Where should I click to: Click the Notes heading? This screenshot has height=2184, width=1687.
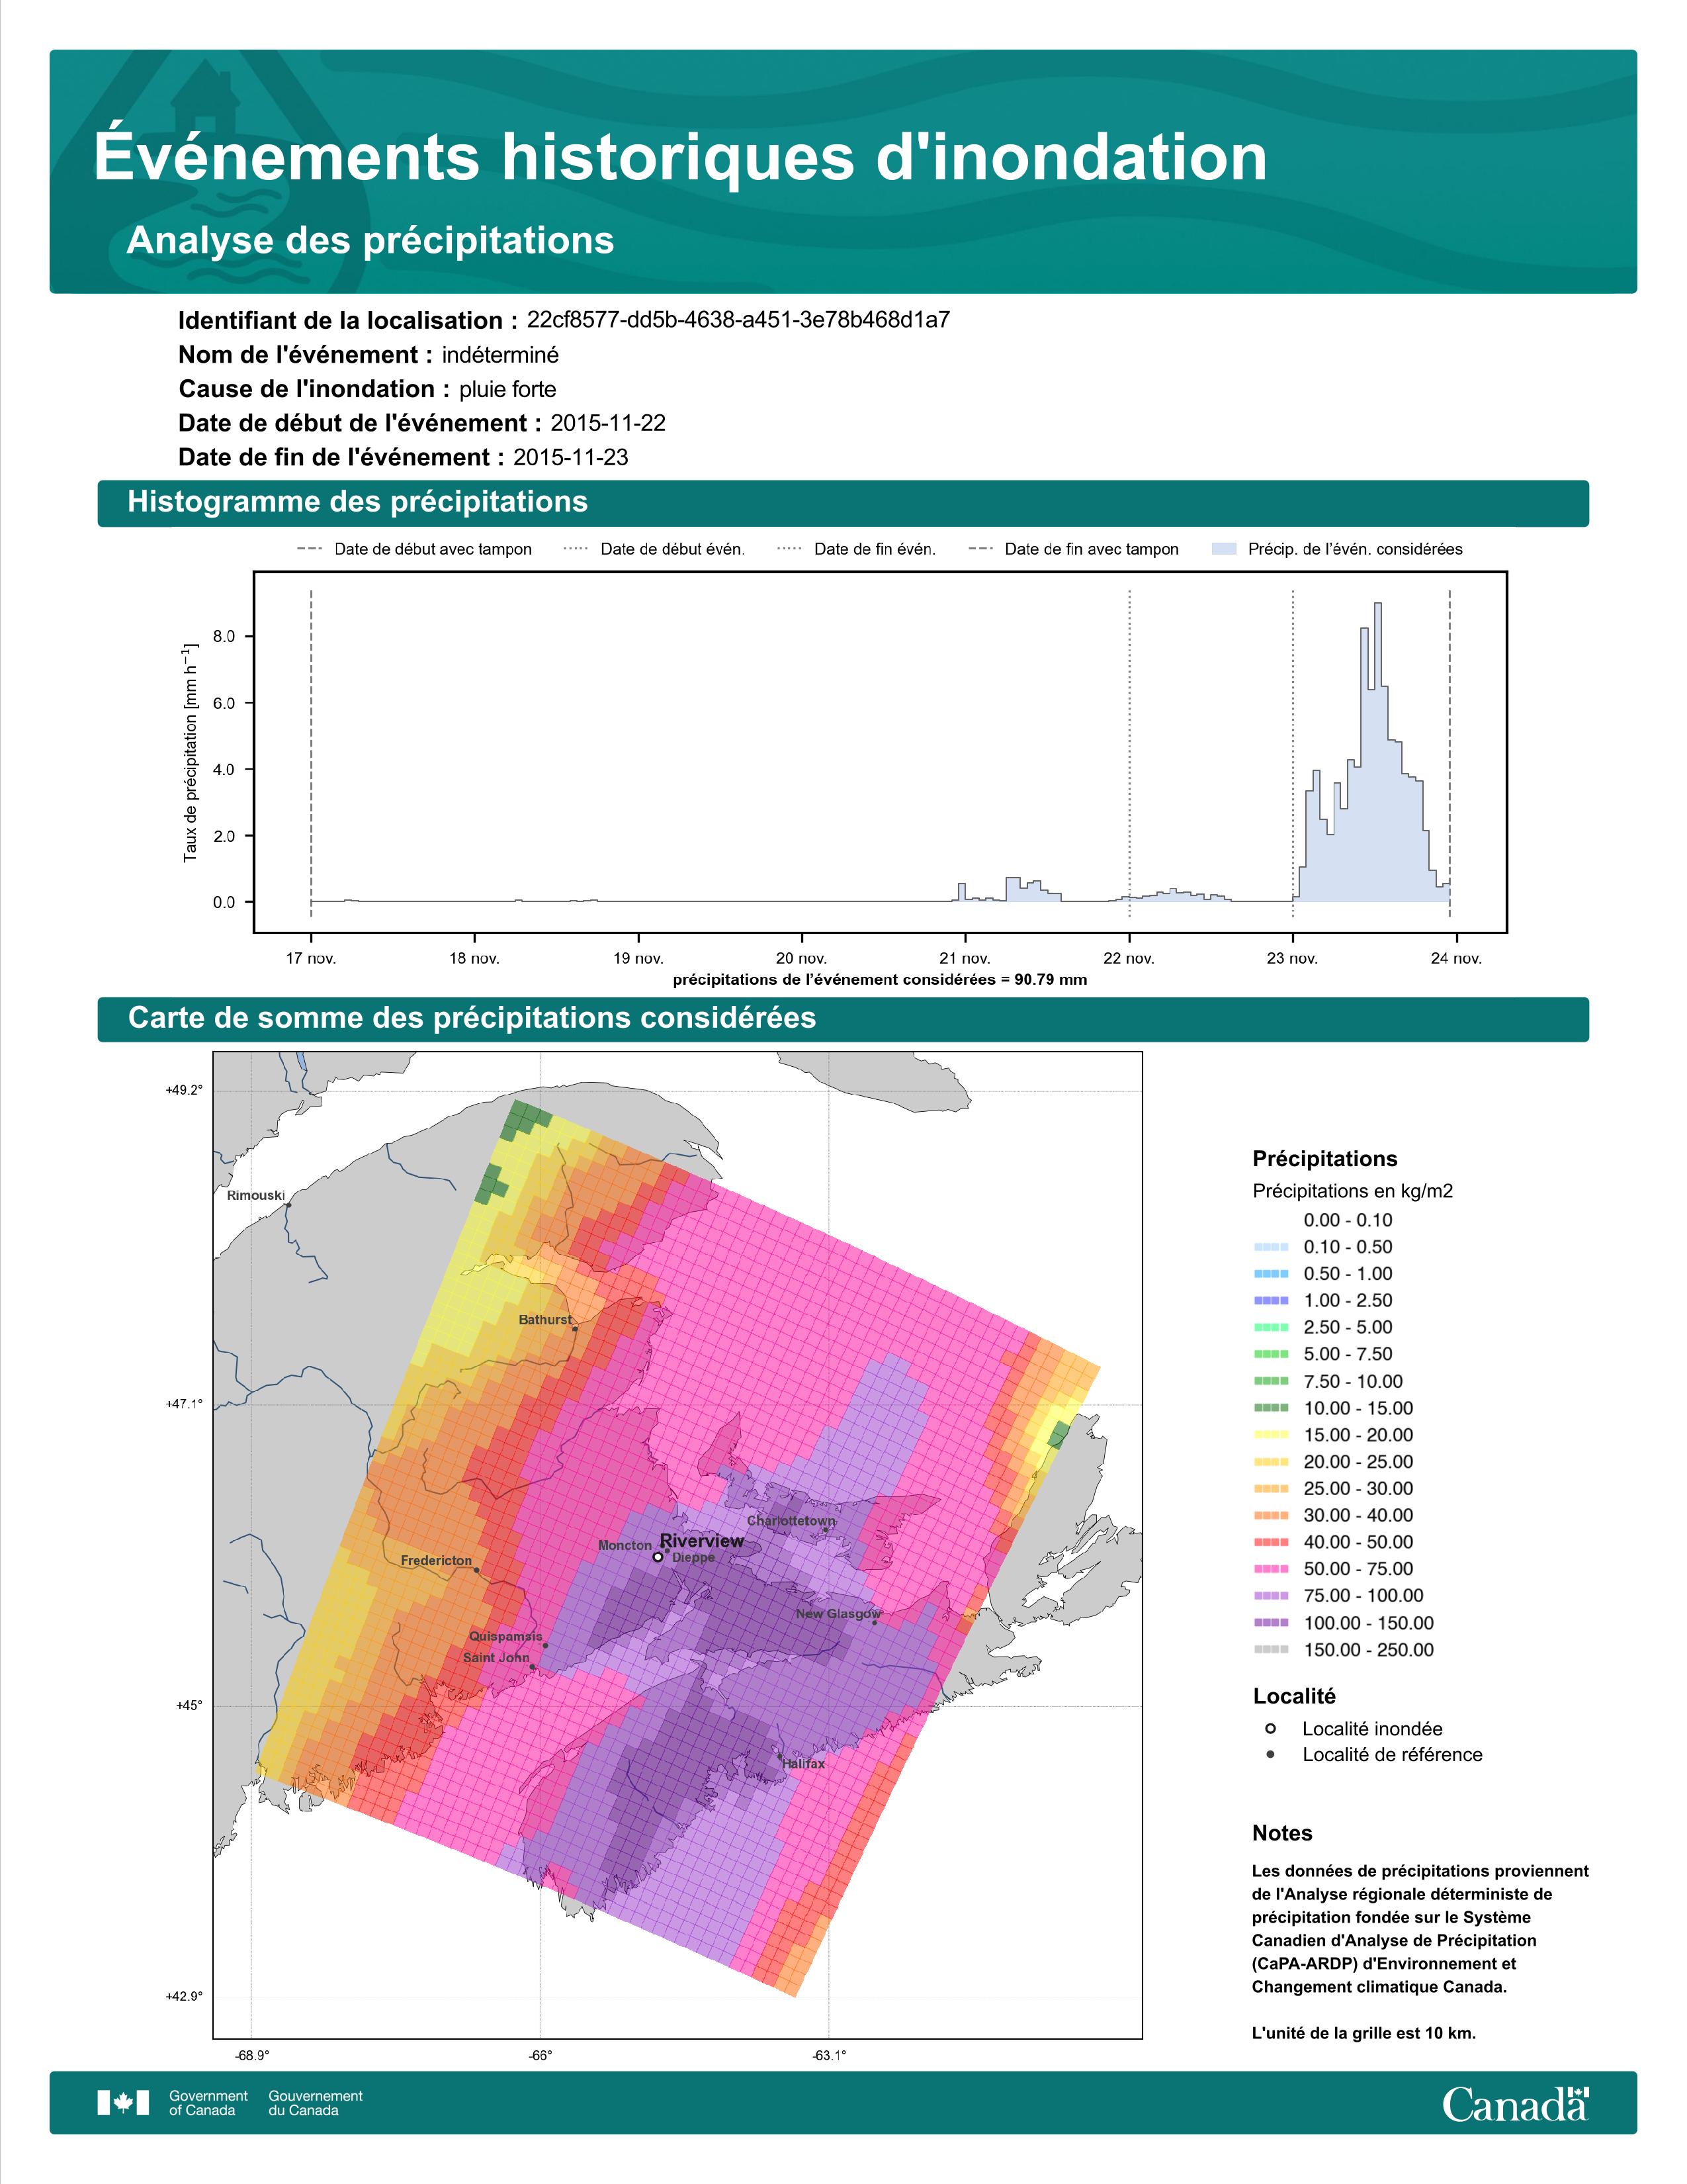[1282, 1833]
